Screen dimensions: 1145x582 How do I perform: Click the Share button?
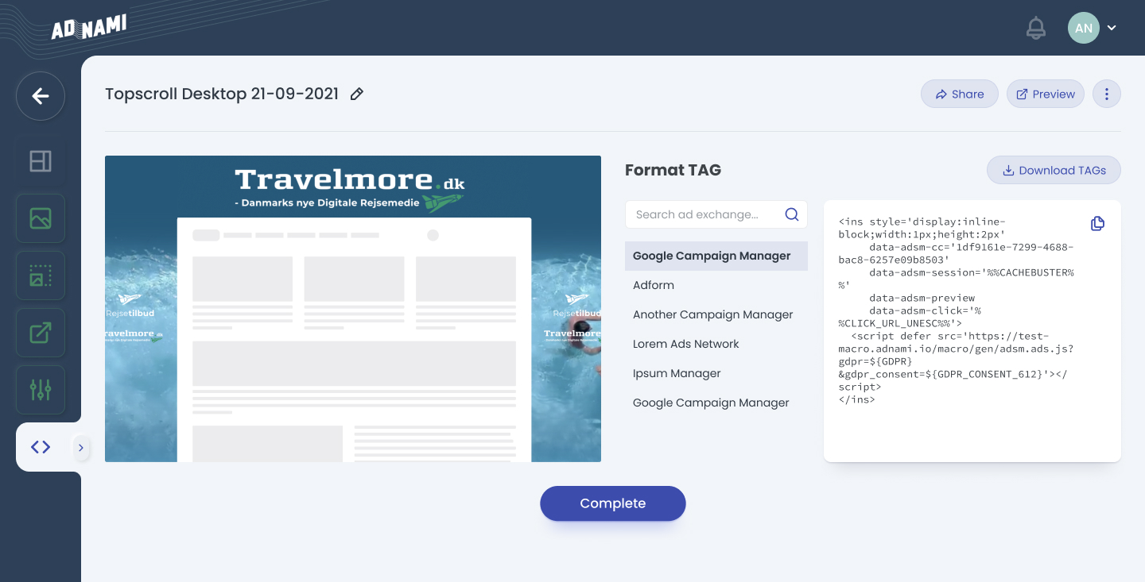(x=960, y=94)
